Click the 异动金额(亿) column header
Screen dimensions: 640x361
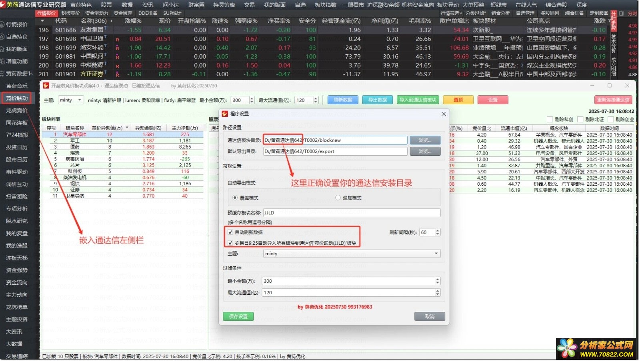[148, 128]
